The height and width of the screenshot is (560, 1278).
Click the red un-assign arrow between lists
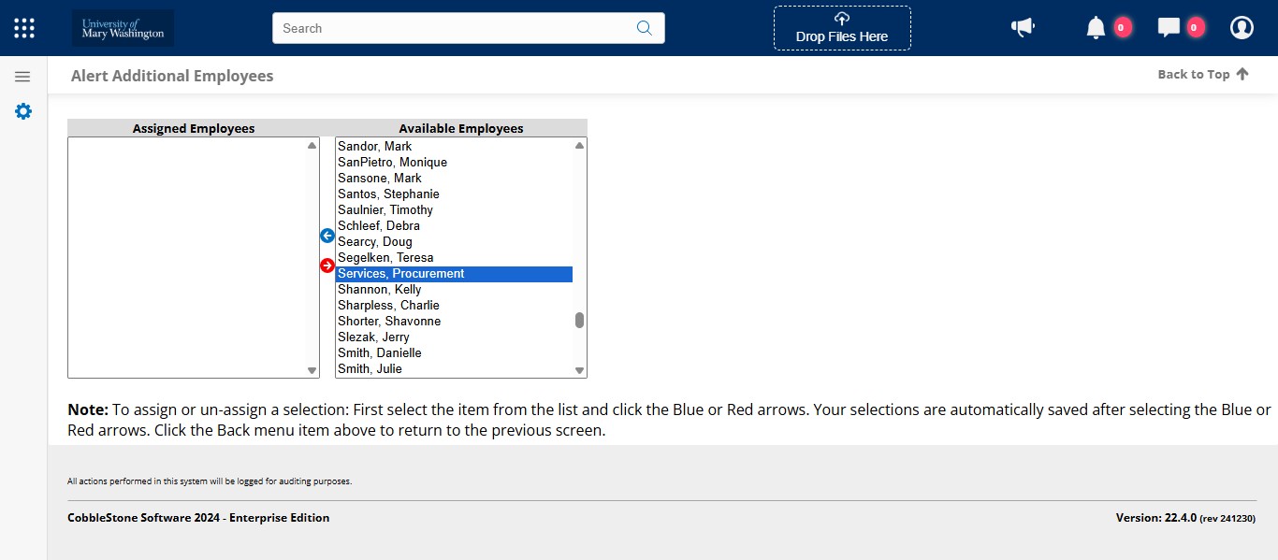(327, 266)
